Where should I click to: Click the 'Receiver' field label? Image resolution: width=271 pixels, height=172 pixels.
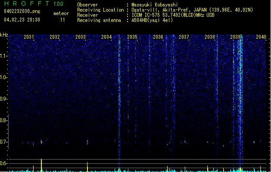pyautogui.click(x=87, y=15)
